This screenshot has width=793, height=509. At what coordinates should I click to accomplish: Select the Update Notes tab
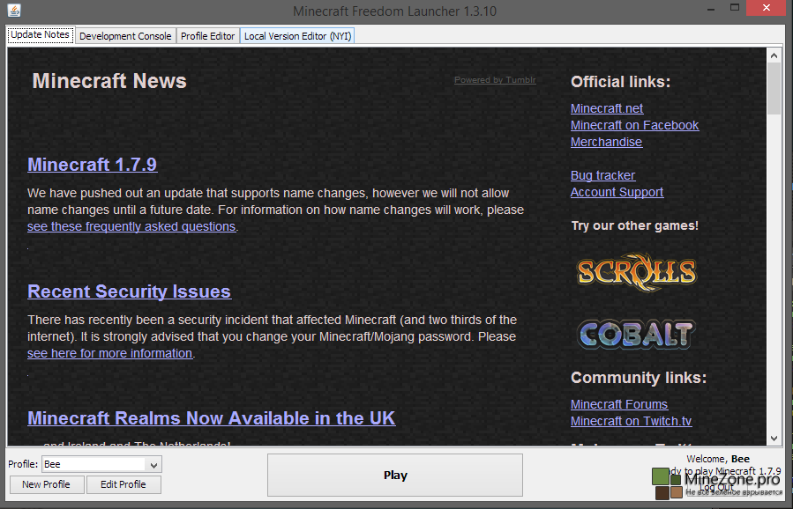pyautogui.click(x=40, y=35)
